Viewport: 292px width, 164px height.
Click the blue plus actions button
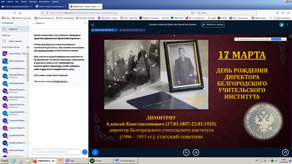(95, 152)
